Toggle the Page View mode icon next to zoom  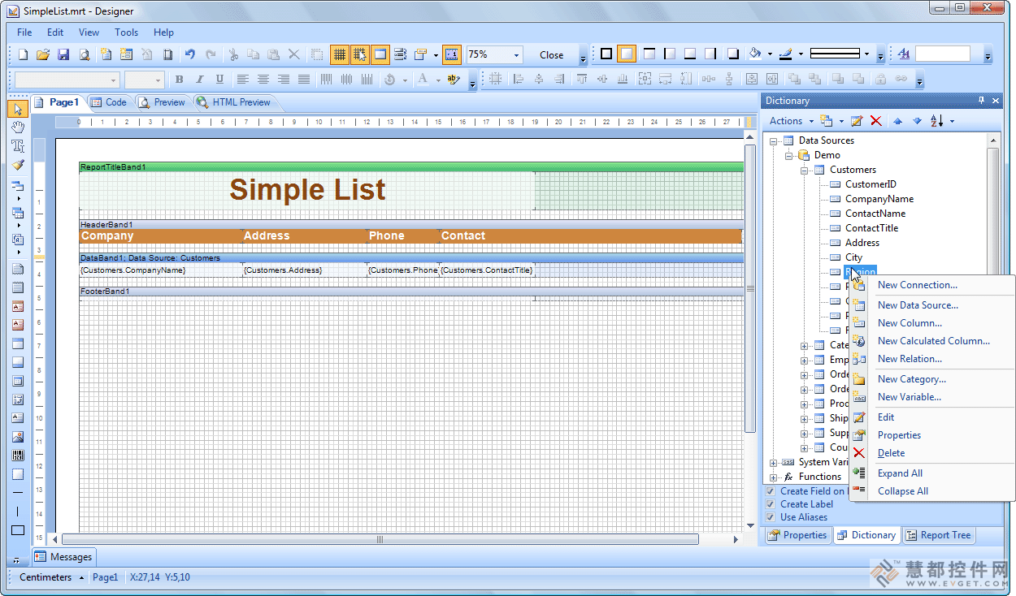(452, 55)
